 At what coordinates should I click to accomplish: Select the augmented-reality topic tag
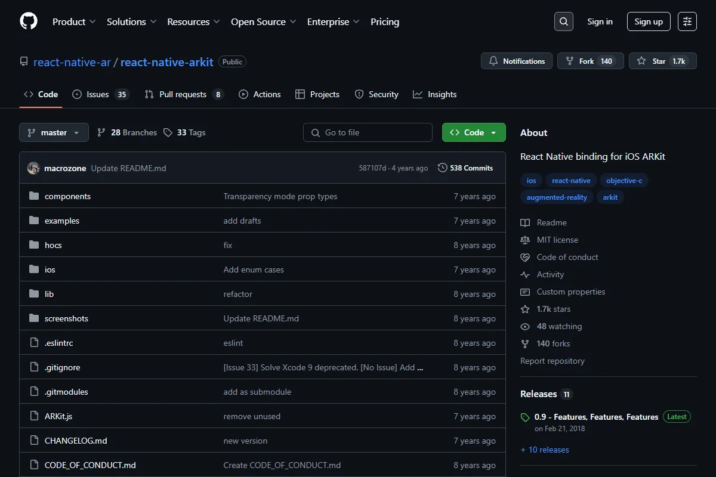tap(557, 197)
